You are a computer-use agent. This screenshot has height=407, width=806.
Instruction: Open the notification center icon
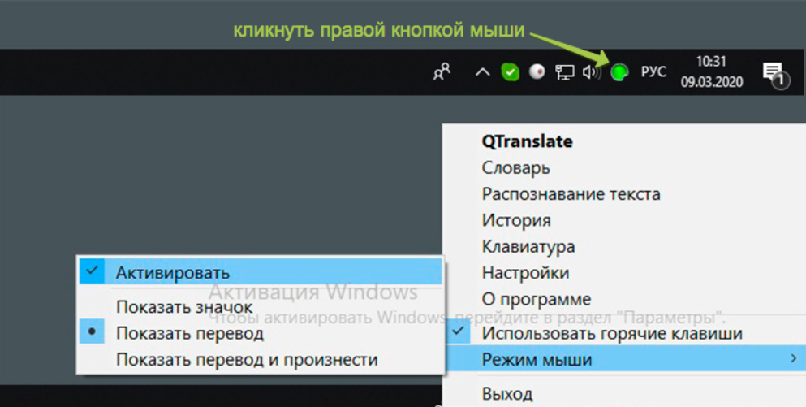pos(775,75)
